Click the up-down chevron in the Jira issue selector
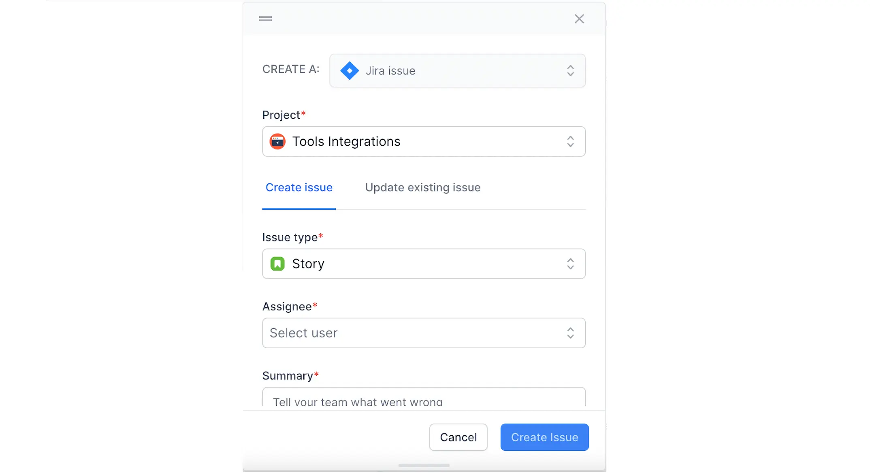Image resolution: width=870 pixels, height=473 pixels. (x=570, y=70)
